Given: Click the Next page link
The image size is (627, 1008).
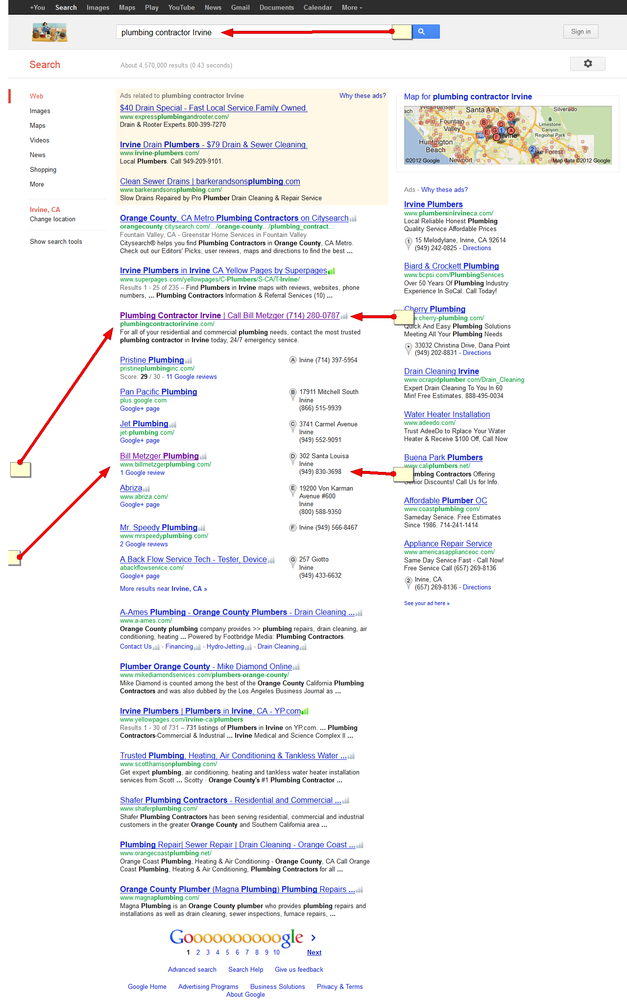Looking at the screenshot, I should [314, 952].
